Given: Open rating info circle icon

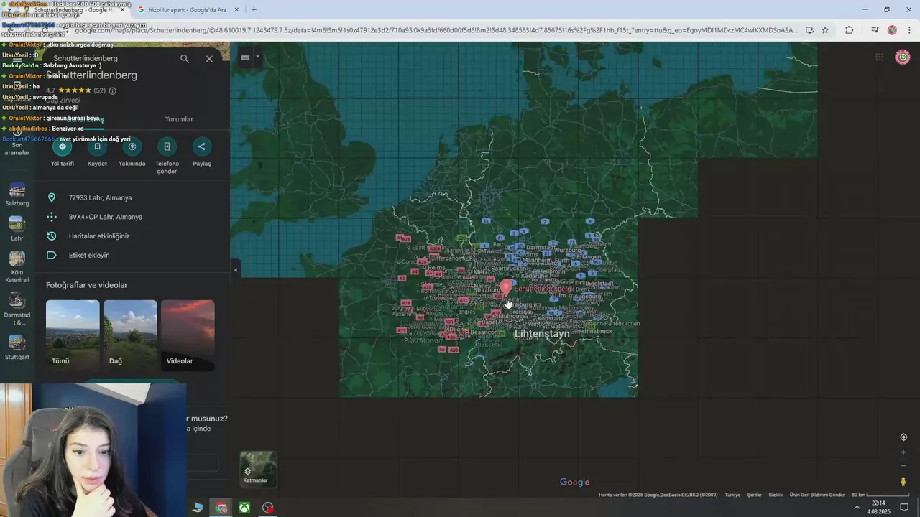Looking at the screenshot, I should pyautogui.click(x=112, y=90).
